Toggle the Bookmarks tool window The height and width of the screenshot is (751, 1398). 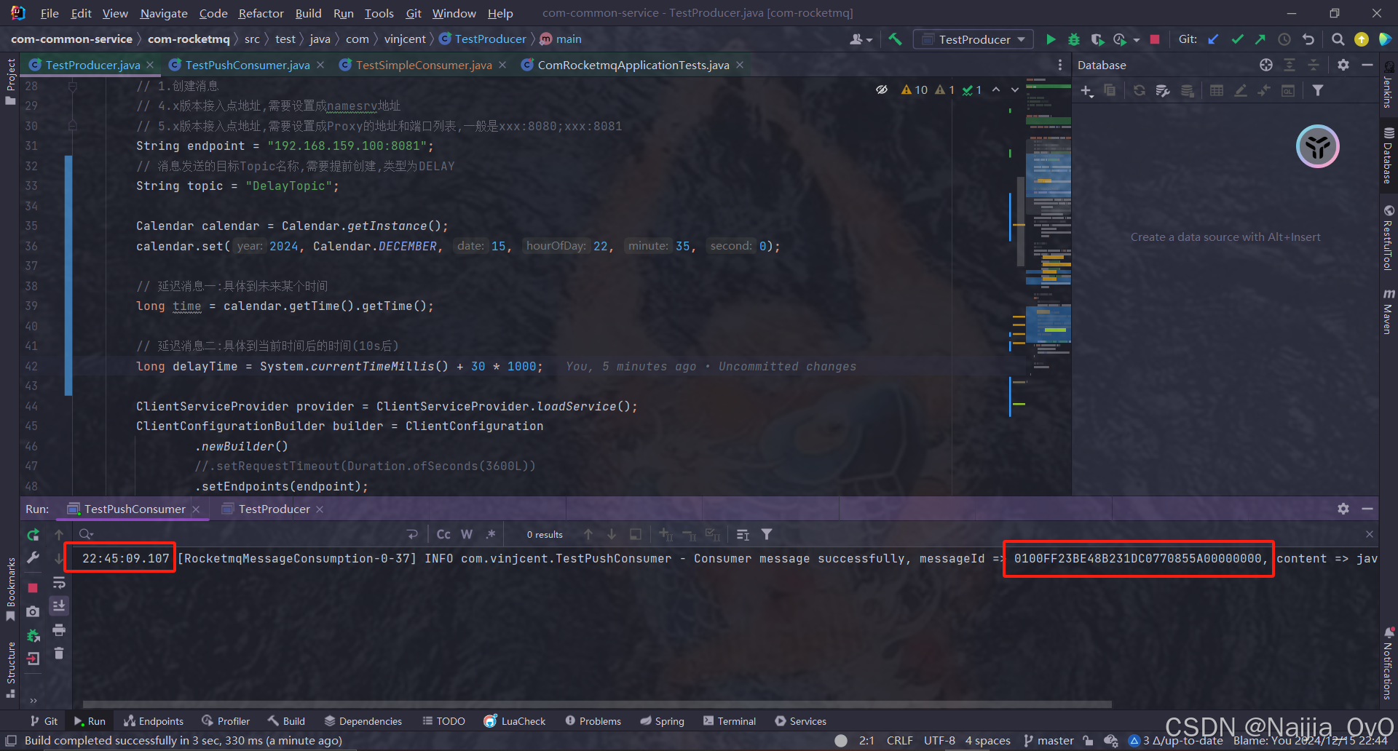[x=10, y=589]
